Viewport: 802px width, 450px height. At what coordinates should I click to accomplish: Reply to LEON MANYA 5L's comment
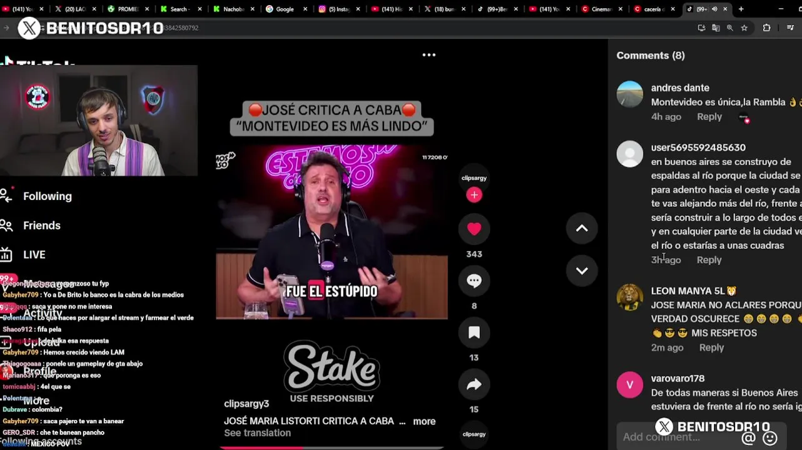tap(711, 347)
